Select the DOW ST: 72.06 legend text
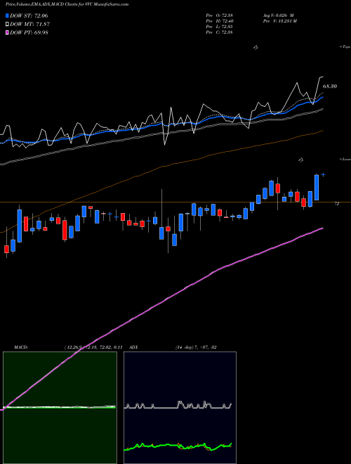This screenshot has height=464, width=351. coord(29,15)
